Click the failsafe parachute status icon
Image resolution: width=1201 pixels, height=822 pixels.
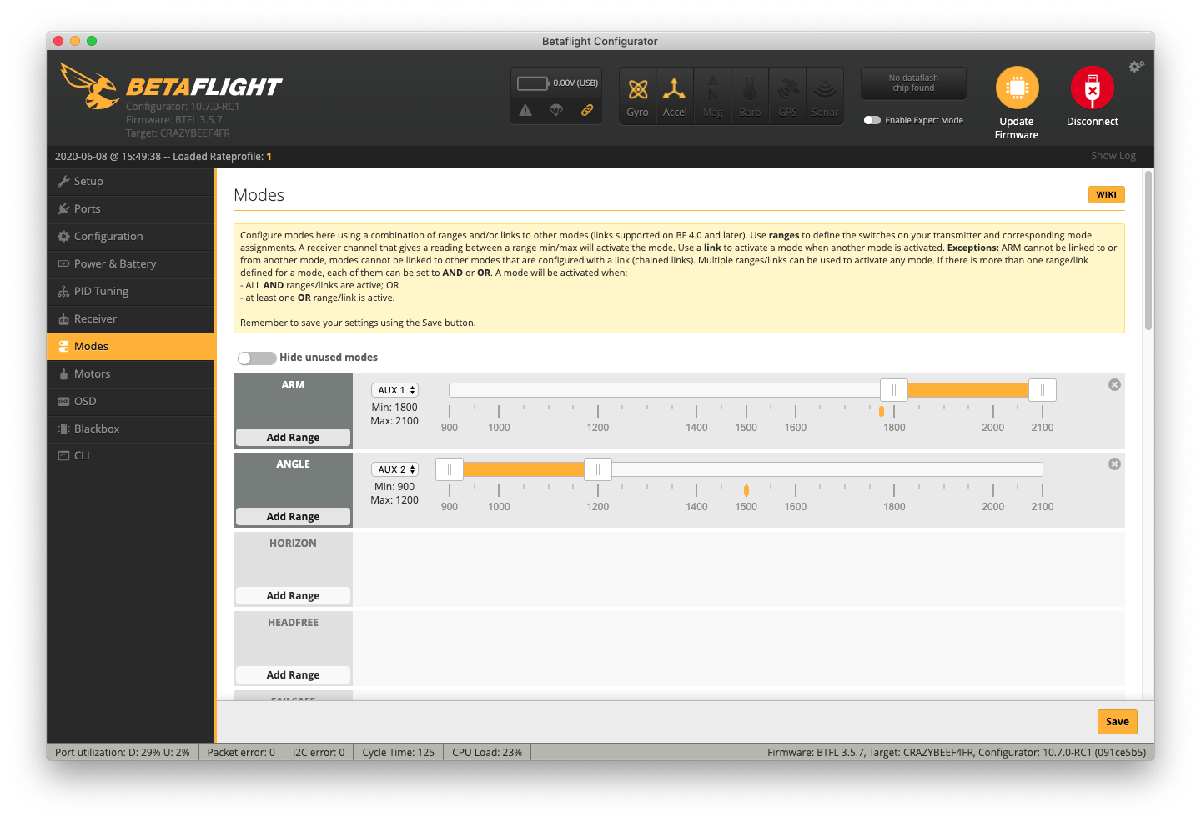point(556,110)
